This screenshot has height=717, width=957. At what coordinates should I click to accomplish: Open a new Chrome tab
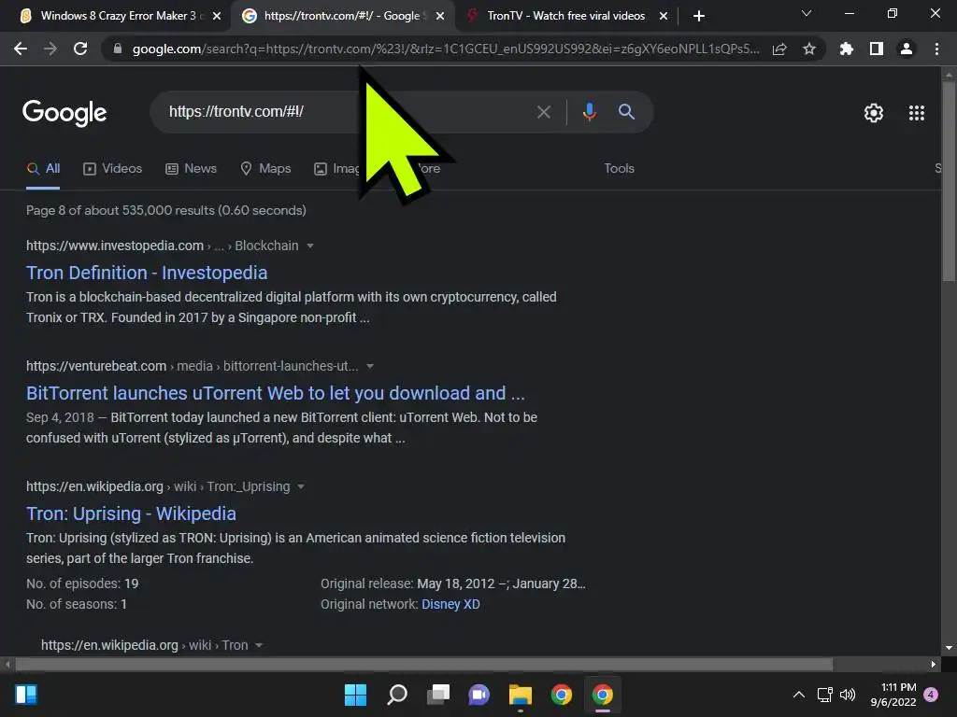pos(699,16)
